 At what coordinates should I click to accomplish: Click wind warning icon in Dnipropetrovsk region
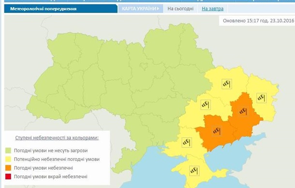206,105
